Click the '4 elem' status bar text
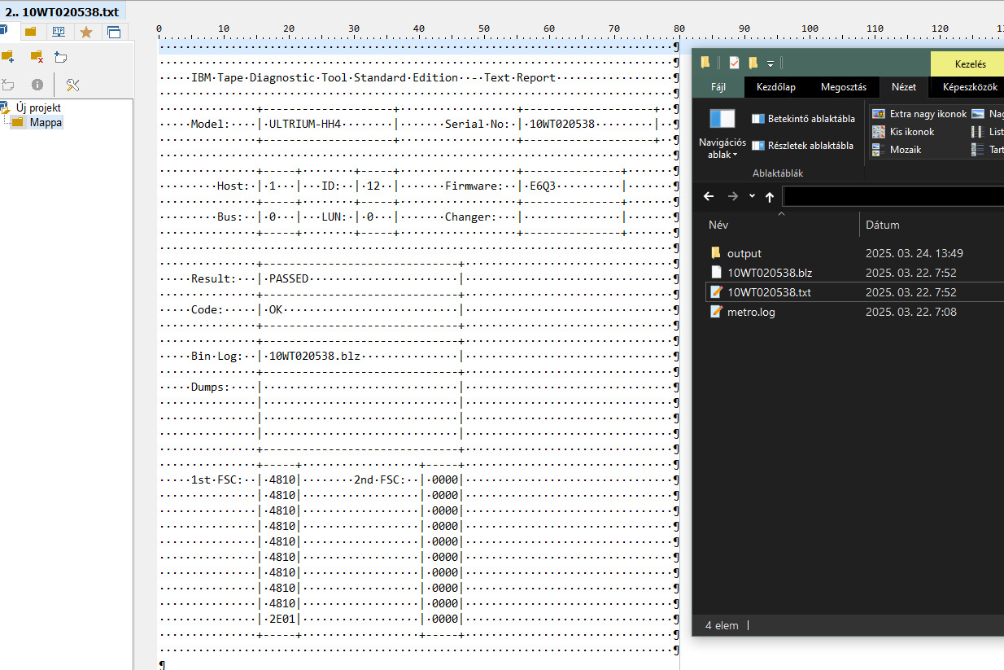The width and height of the screenshot is (1004, 670). [722, 625]
